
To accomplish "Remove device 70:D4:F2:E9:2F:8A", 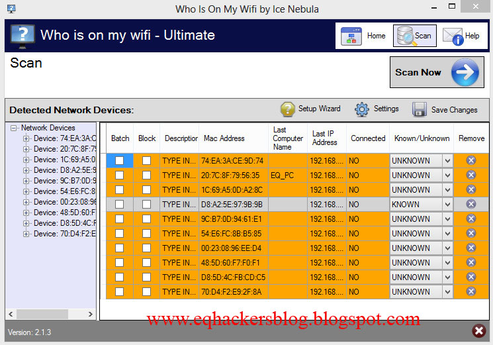I will click(471, 291).
